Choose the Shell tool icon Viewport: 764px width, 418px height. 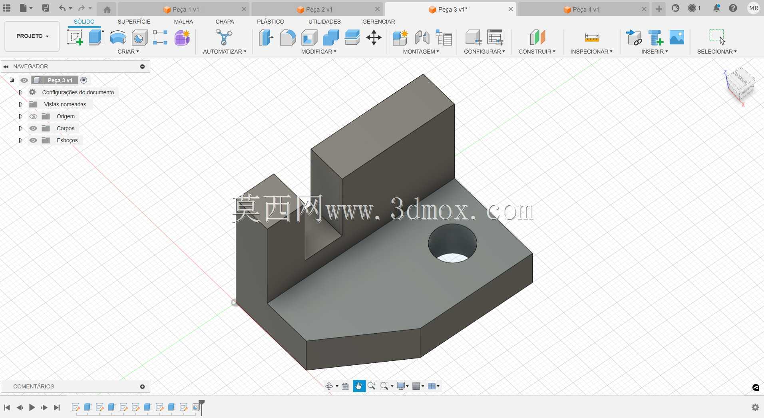(x=309, y=38)
